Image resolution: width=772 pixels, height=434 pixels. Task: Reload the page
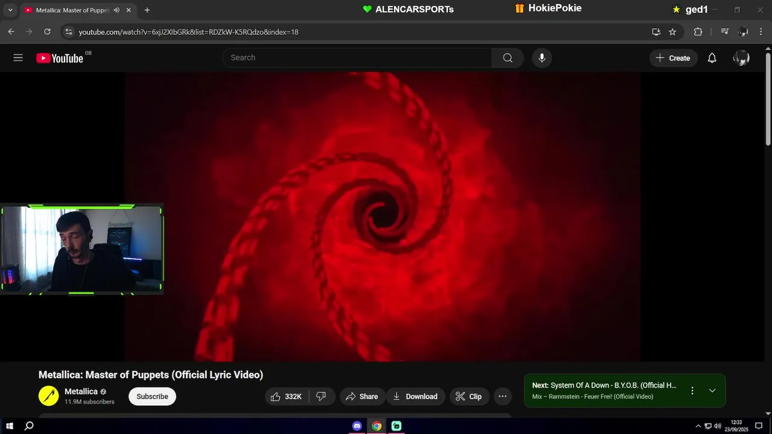(x=47, y=32)
